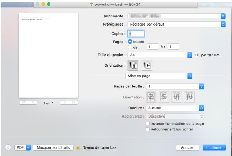
Task: Choose reversed-N top-to-bottom layout direction
Action: coord(177,97)
